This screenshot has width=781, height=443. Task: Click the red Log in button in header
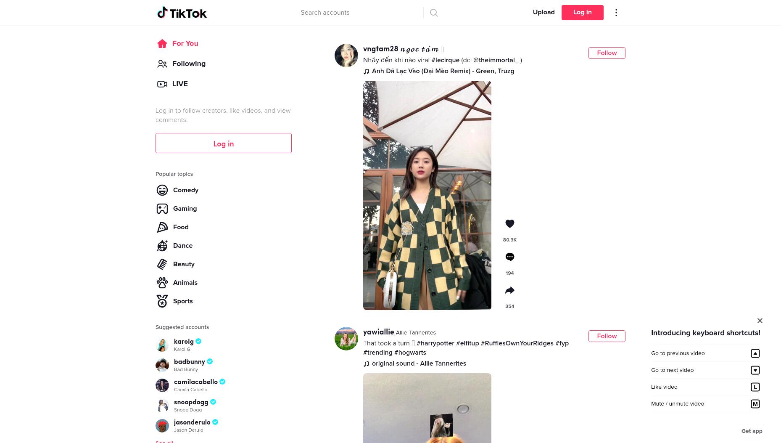point(582,13)
